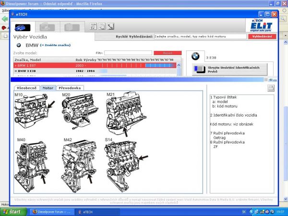This screenshot has height=216, width=288.
Task: Open the Windows start menu
Action: pyautogui.click(x=13, y=212)
